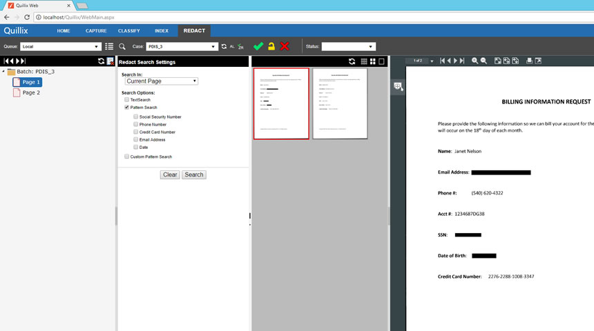Image resolution: width=594 pixels, height=331 pixels.
Task: Click the red X reject icon
Action: coord(285,46)
